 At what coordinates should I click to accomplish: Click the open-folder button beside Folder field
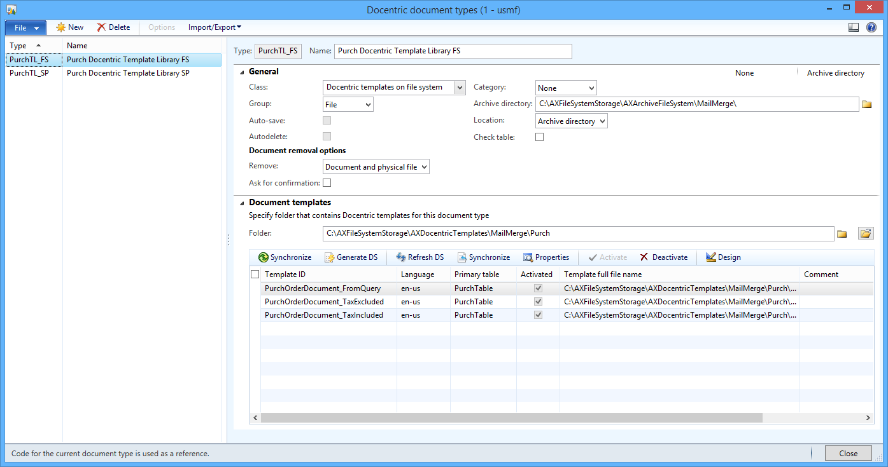coord(866,233)
